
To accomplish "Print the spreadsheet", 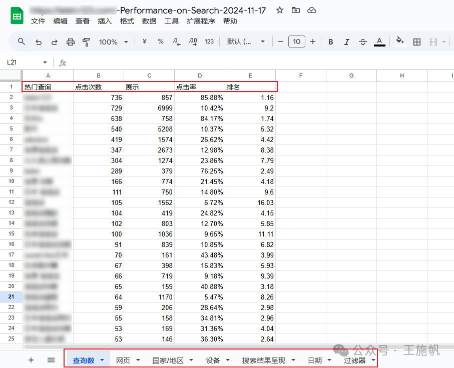I will pyautogui.click(x=71, y=42).
